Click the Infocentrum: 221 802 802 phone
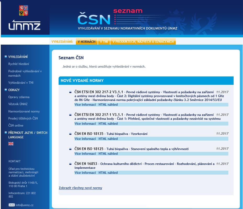243x209 pixels. 22,195
